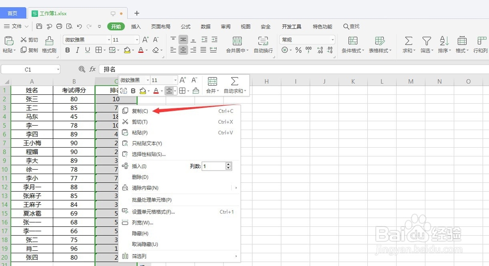Click the Print icon in quick access bar
Viewport: 489px width, 266px height.
click(59, 26)
